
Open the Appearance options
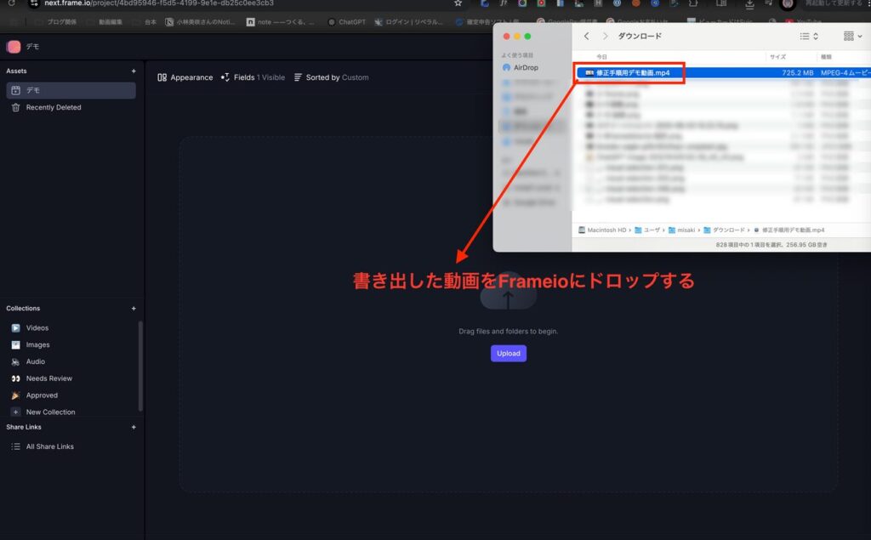pos(185,77)
